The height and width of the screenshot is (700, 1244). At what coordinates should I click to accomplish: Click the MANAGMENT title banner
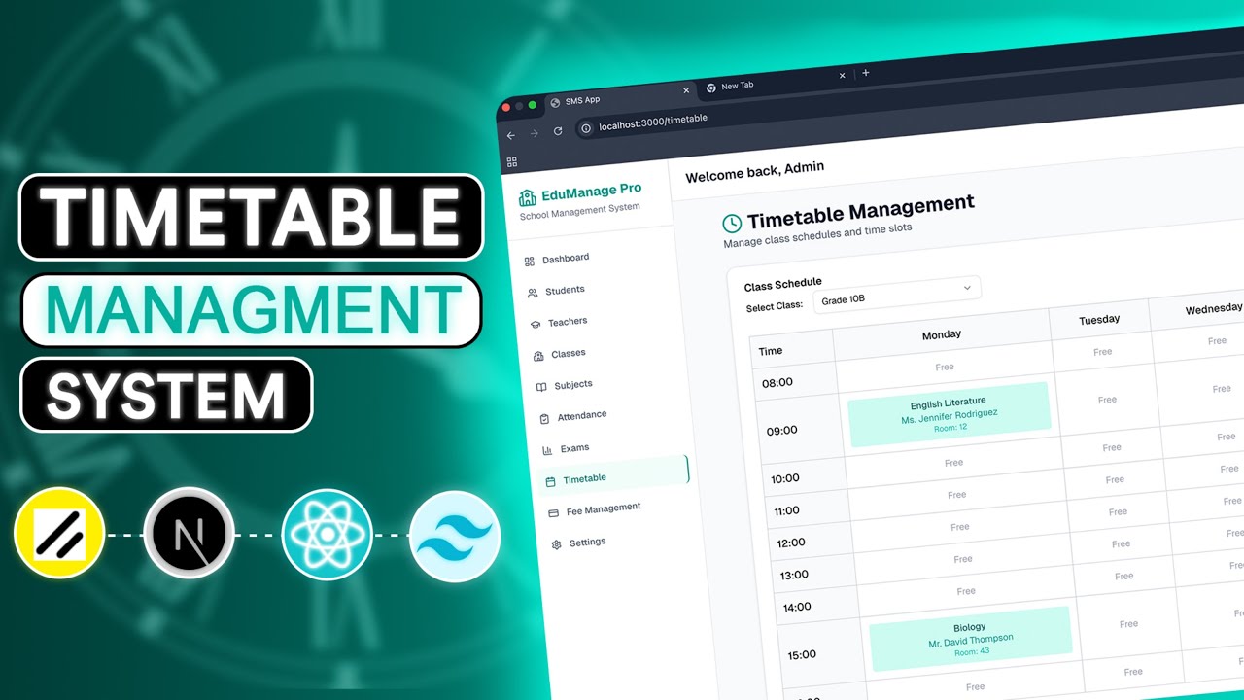point(252,310)
